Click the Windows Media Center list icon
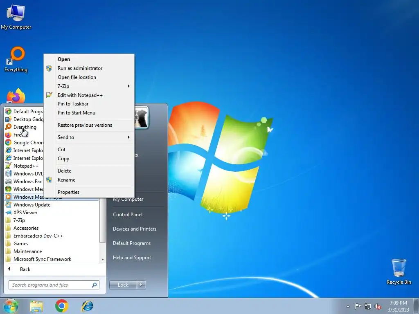The width and height of the screenshot is (419, 314). coord(8,189)
